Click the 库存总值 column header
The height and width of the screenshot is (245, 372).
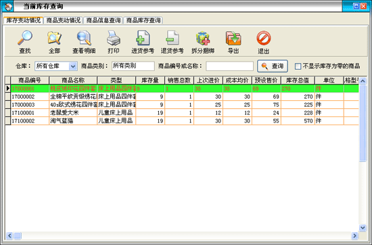point(298,81)
